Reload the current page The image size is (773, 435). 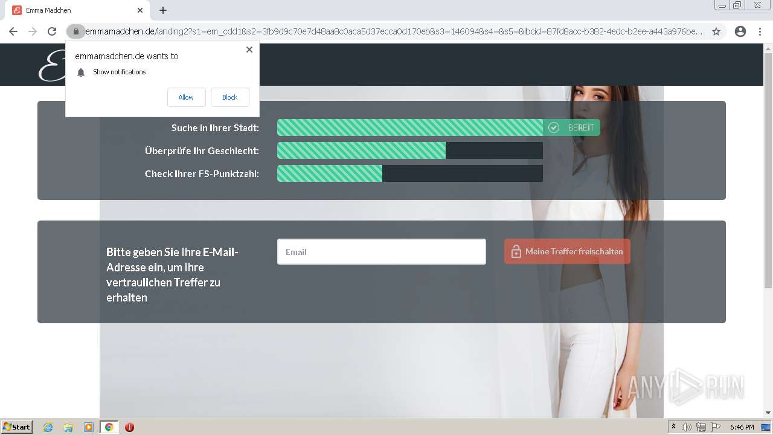pyautogui.click(x=52, y=31)
